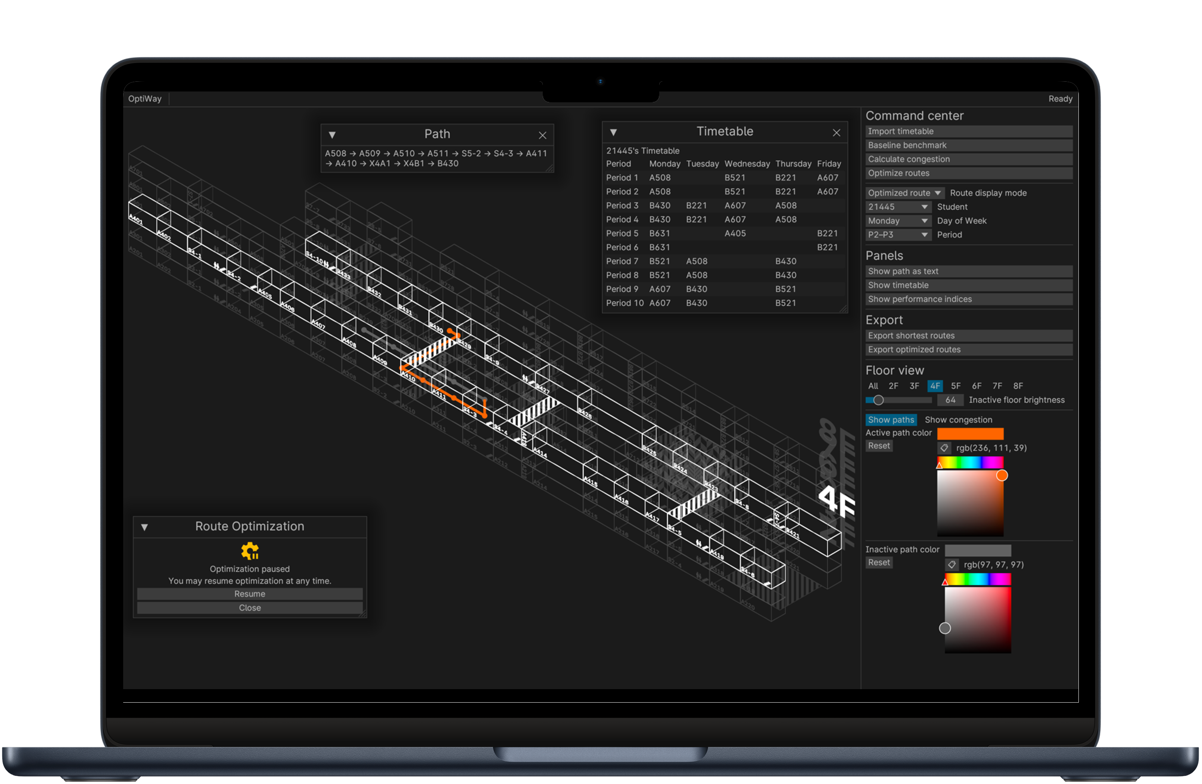The height and width of the screenshot is (784, 1202).
Task: Click the inactive floor brightness slider handle
Action: (x=878, y=400)
